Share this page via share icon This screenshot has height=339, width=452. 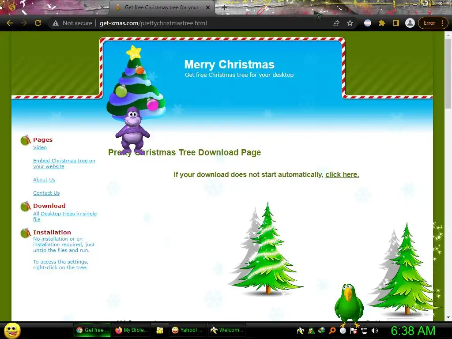(x=336, y=23)
